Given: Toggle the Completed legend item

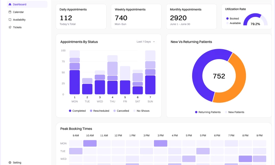Looking at the screenshot, I should pos(77,111).
